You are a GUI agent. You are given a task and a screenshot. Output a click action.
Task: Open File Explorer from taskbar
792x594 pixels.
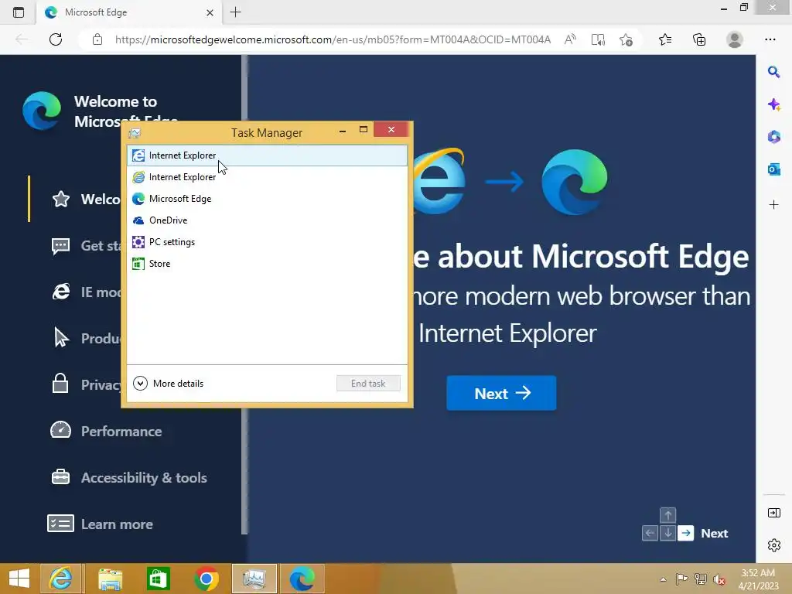[x=110, y=579]
